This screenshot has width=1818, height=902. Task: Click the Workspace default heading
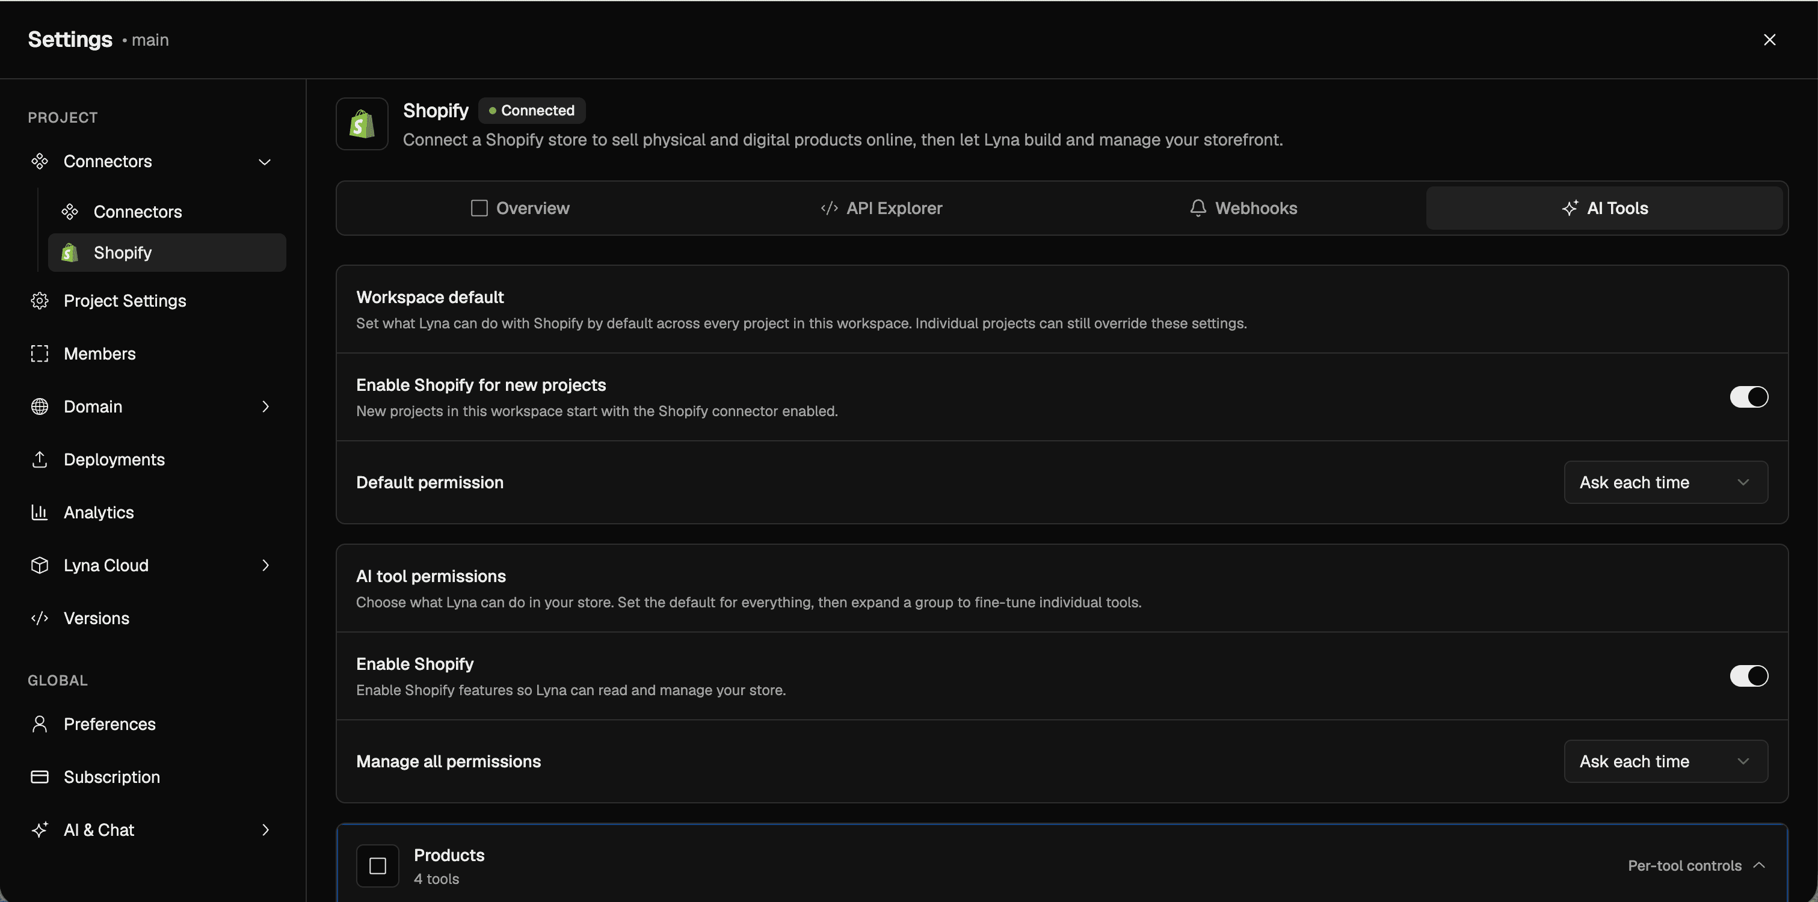point(430,298)
